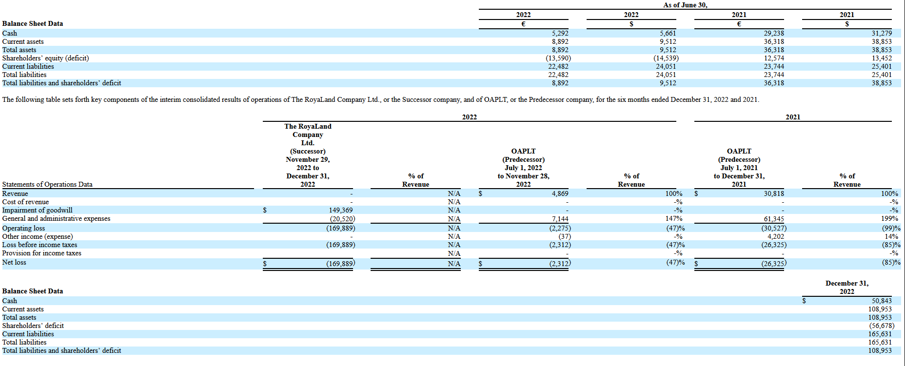Select 'Shareholders' equity (deficit)' row label
Image resolution: width=905 pixels, height=366 pixels.
tap(45, 58)
